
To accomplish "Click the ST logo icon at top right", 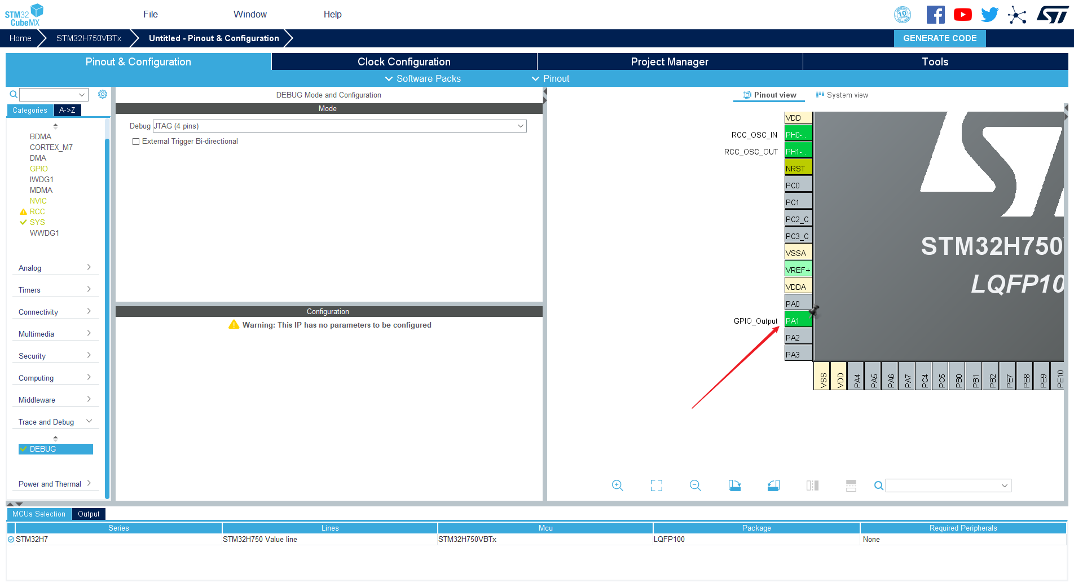I will (x=1052, y=15).
